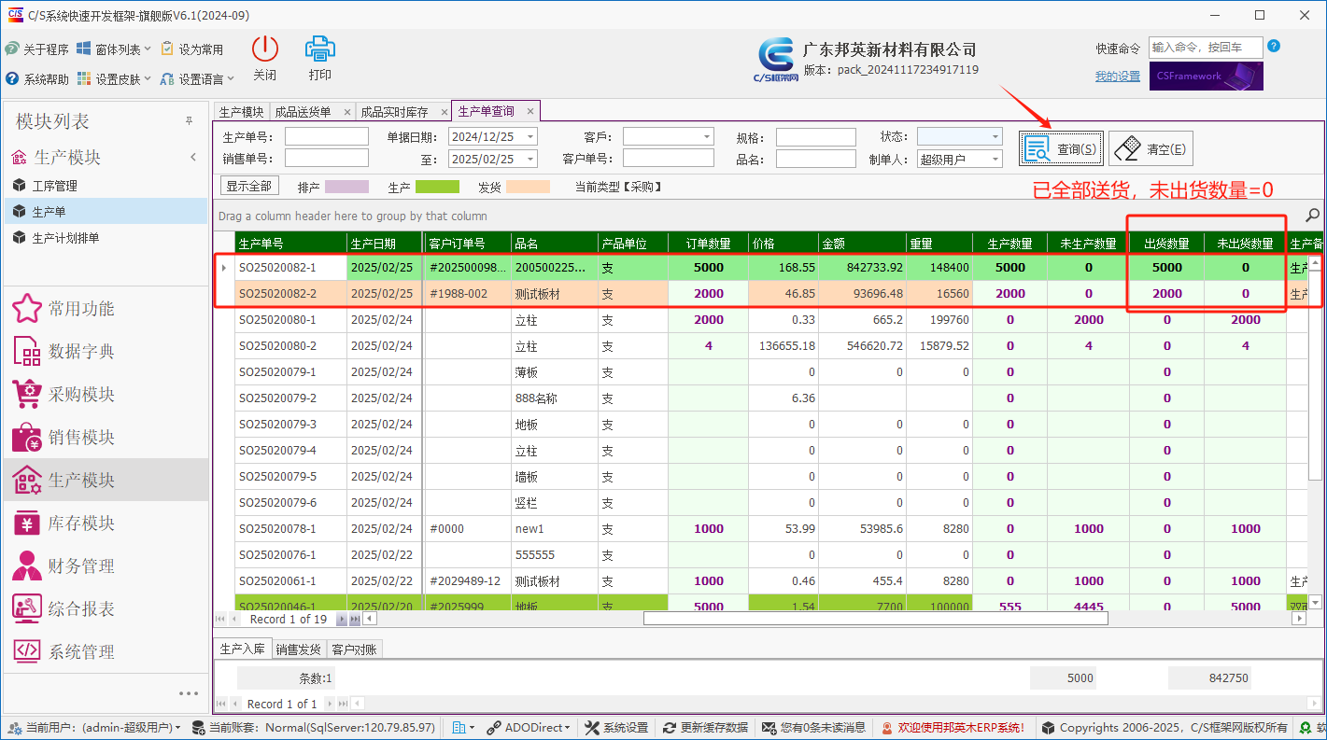Switch to the 客户对账 bottom tab
Image resolution: width=1327 pixels, height=740 pixels.
(x=354, y=649)
